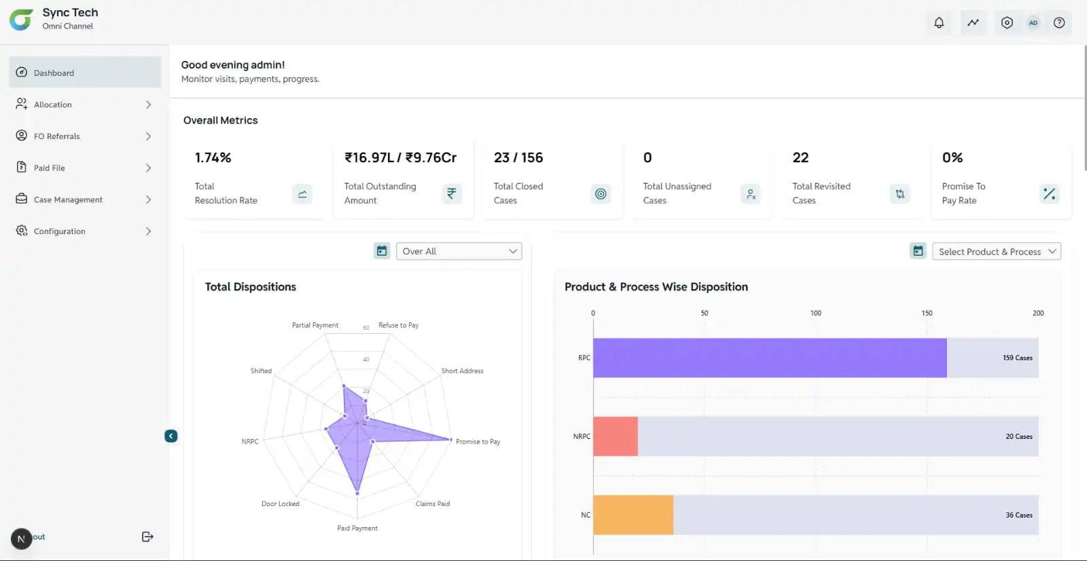
Task: Open the settings hexagon icon in header
Action: click(x=1007, y=23)
